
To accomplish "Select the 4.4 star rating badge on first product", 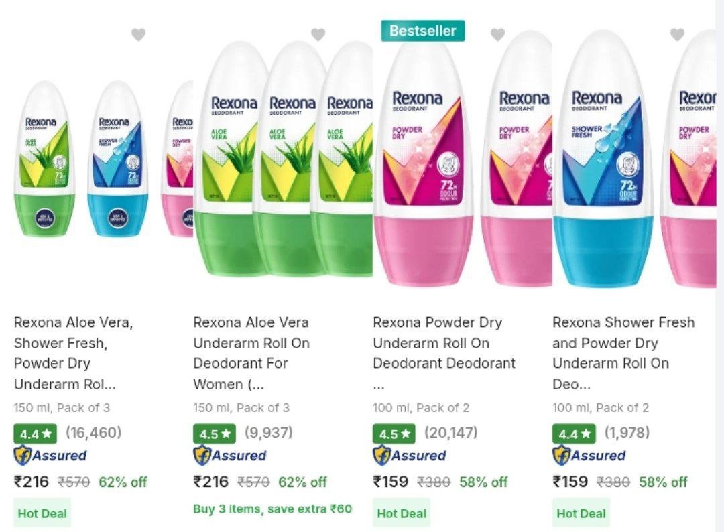I will [x=34, y=434].
